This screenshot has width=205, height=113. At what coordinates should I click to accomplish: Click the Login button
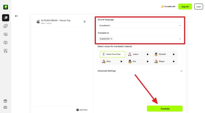(198, 6)
